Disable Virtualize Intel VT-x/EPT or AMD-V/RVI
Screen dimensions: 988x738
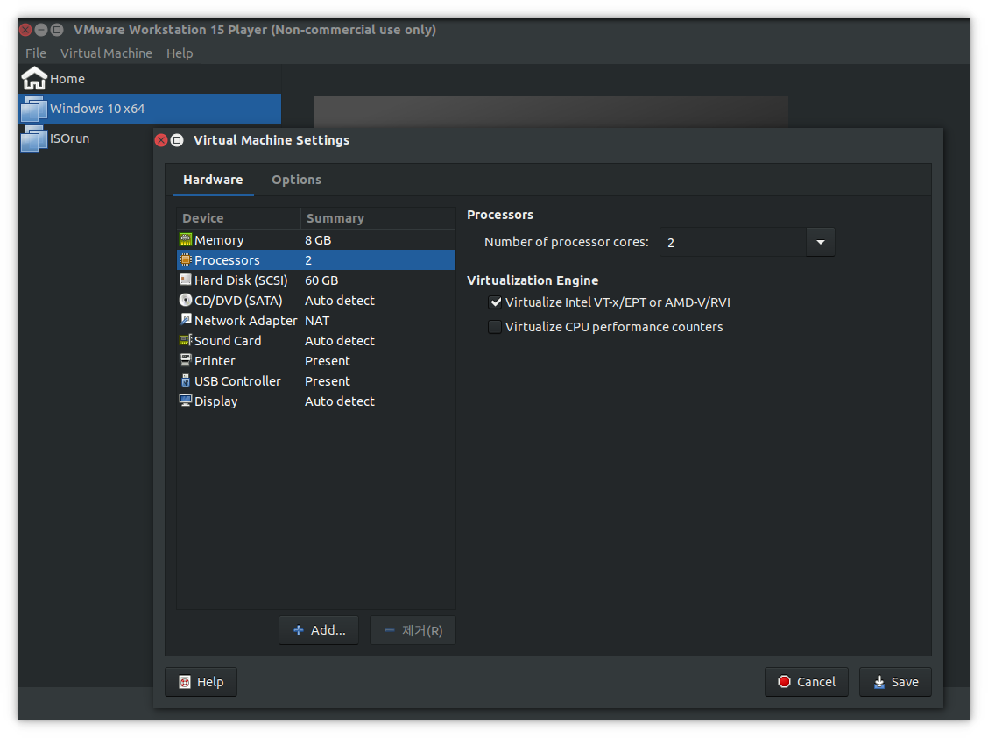(x=495, y=302)
